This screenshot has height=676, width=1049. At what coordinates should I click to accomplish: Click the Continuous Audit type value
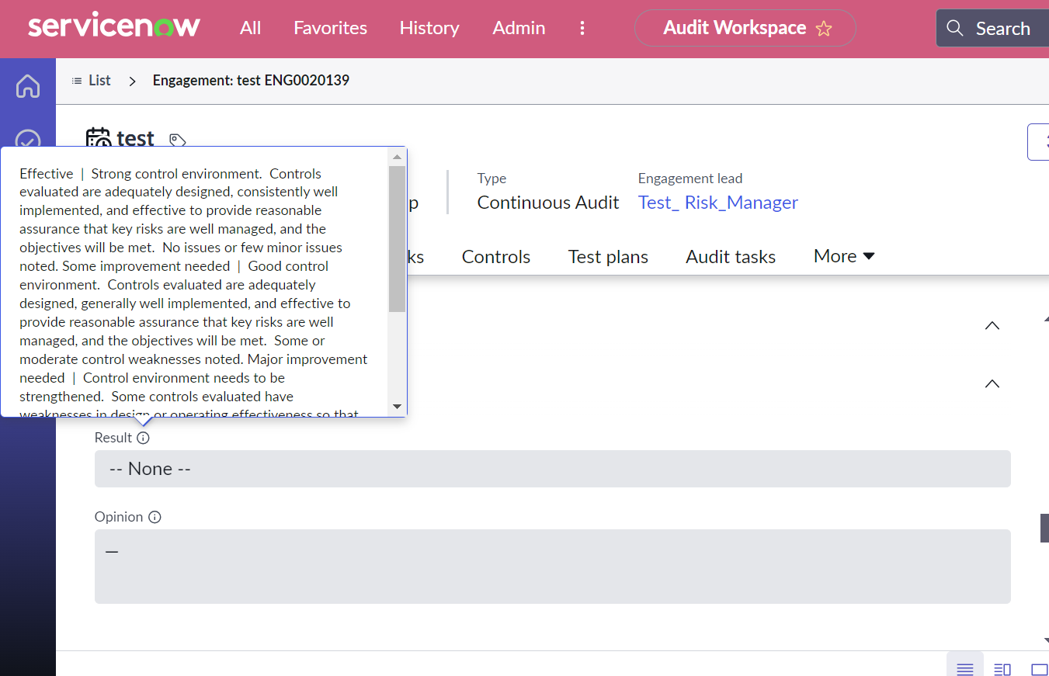pos(548,203)
